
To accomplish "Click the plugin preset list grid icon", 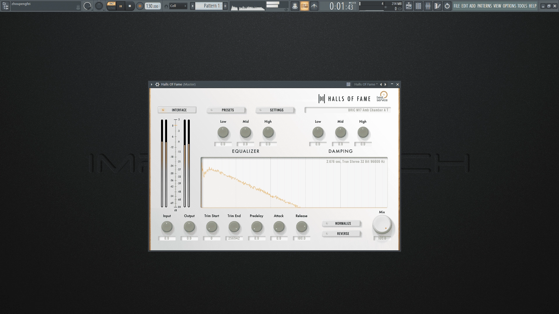I will pyautogui.click(x=348, y=84).
